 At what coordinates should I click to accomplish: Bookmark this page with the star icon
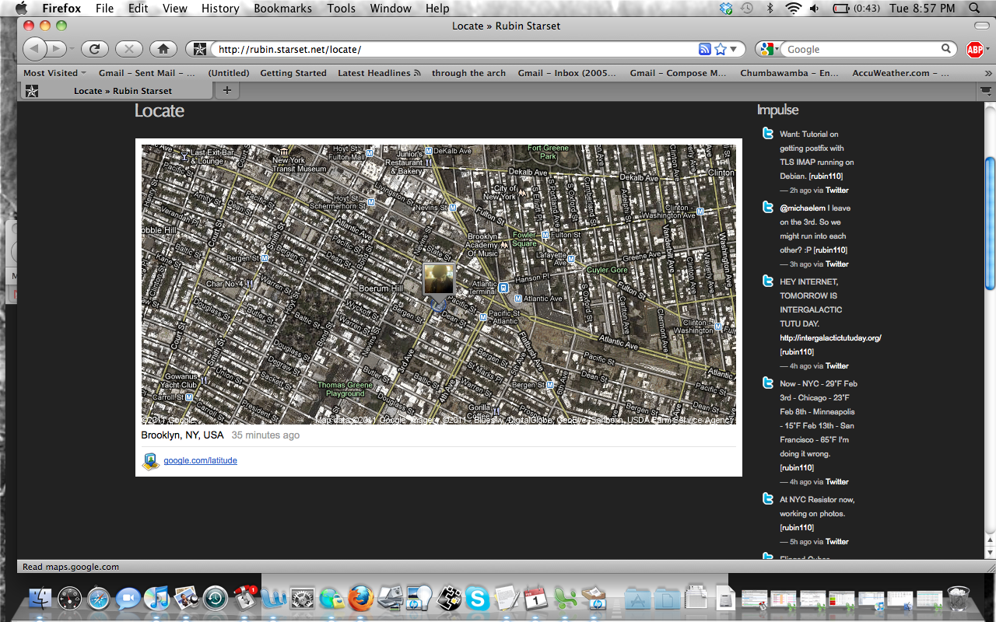click(x=721, y=49)
